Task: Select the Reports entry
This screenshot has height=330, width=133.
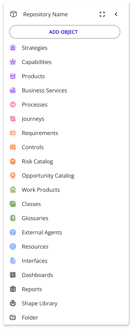Action: [x=65, y=289]
